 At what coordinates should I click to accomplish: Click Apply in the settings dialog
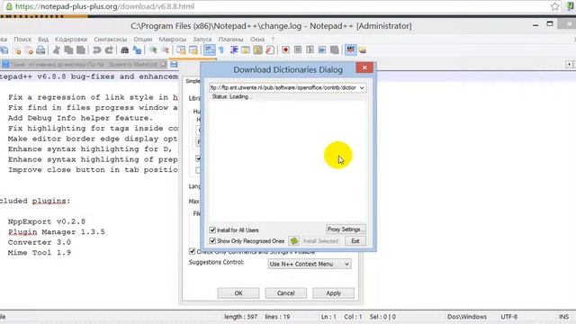pos(334,293)
